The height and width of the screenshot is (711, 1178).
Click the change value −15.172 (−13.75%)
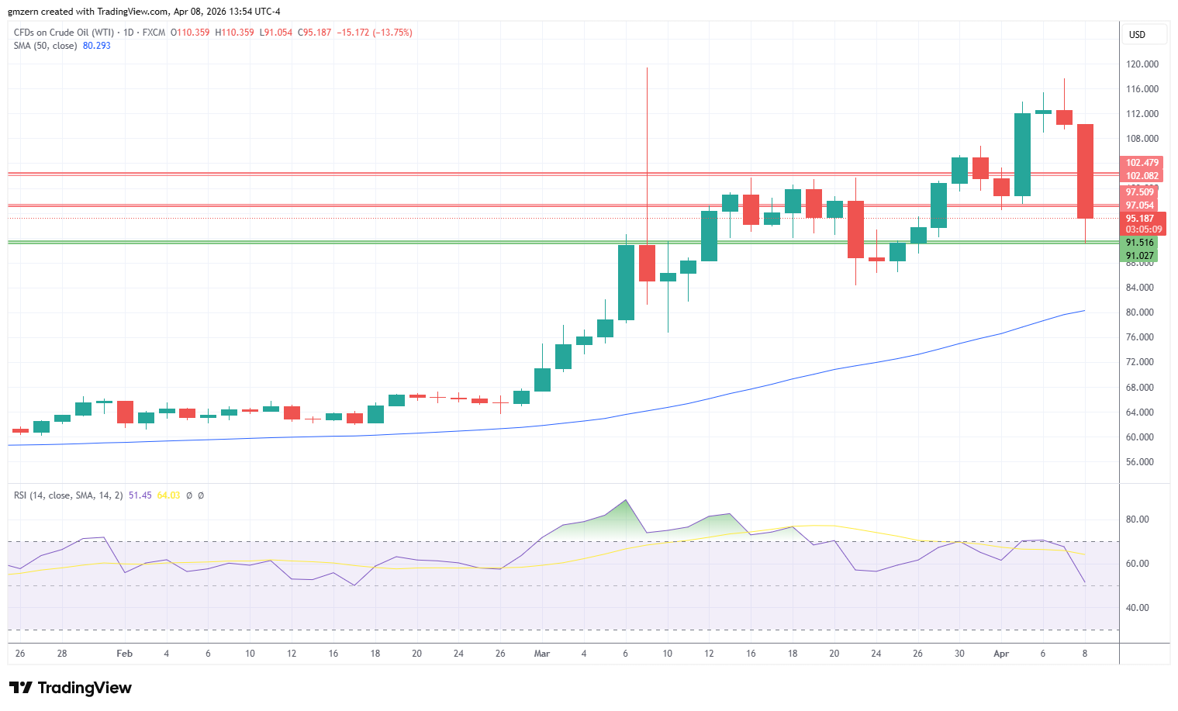click(x=374, y=33)
